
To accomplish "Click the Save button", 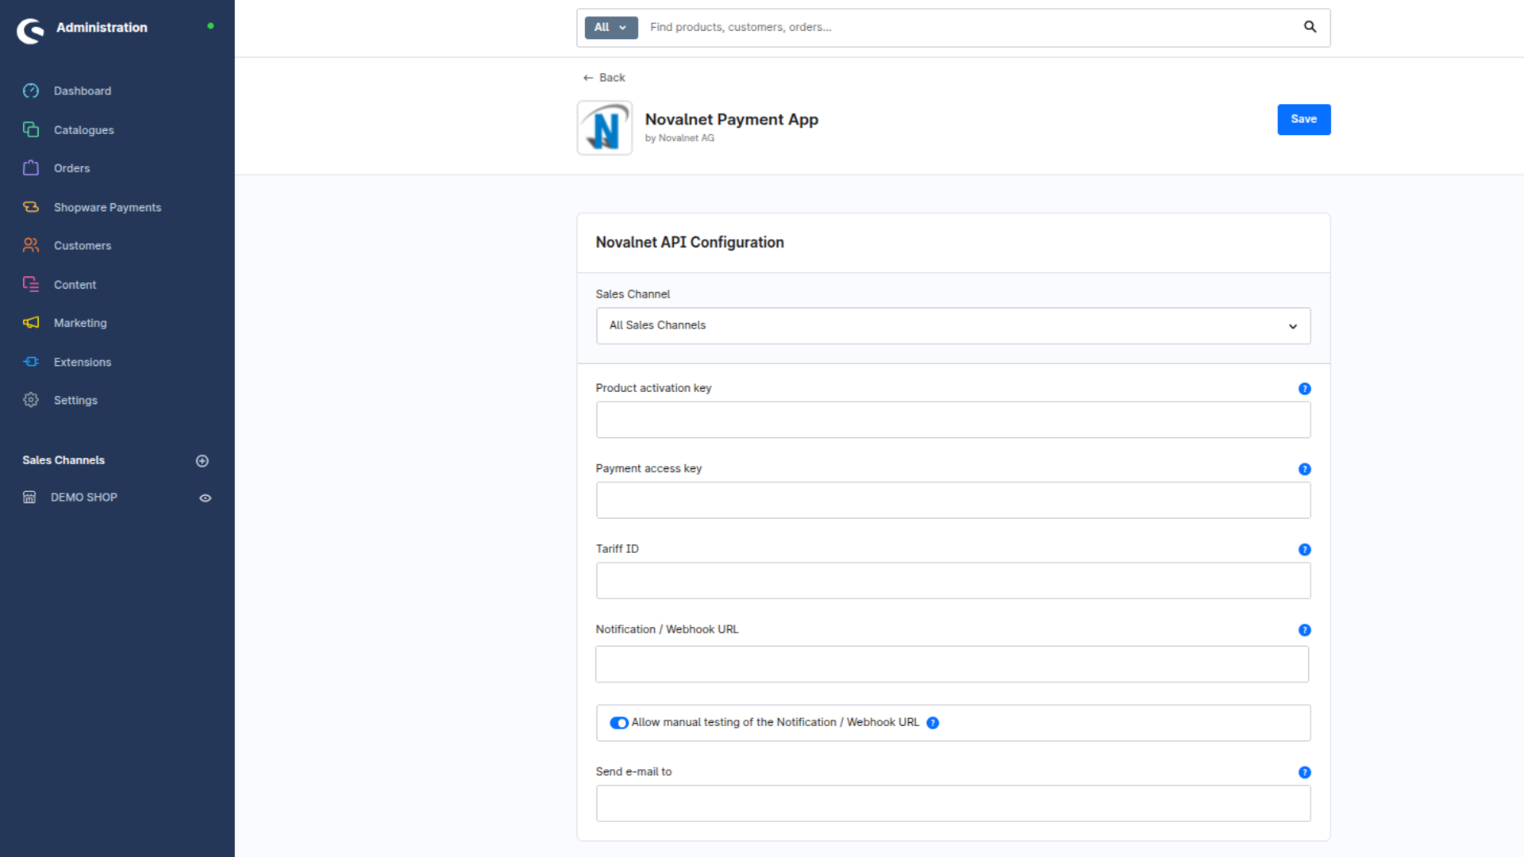I will pyautogui.click(x=1303, y=120).
